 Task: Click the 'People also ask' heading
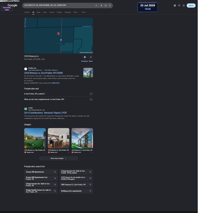pos(31,89)
